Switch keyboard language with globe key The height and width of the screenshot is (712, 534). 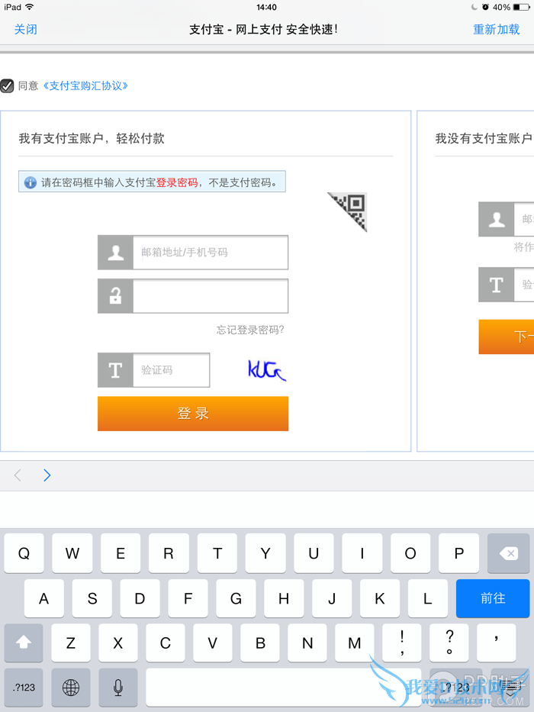point(71,688)
